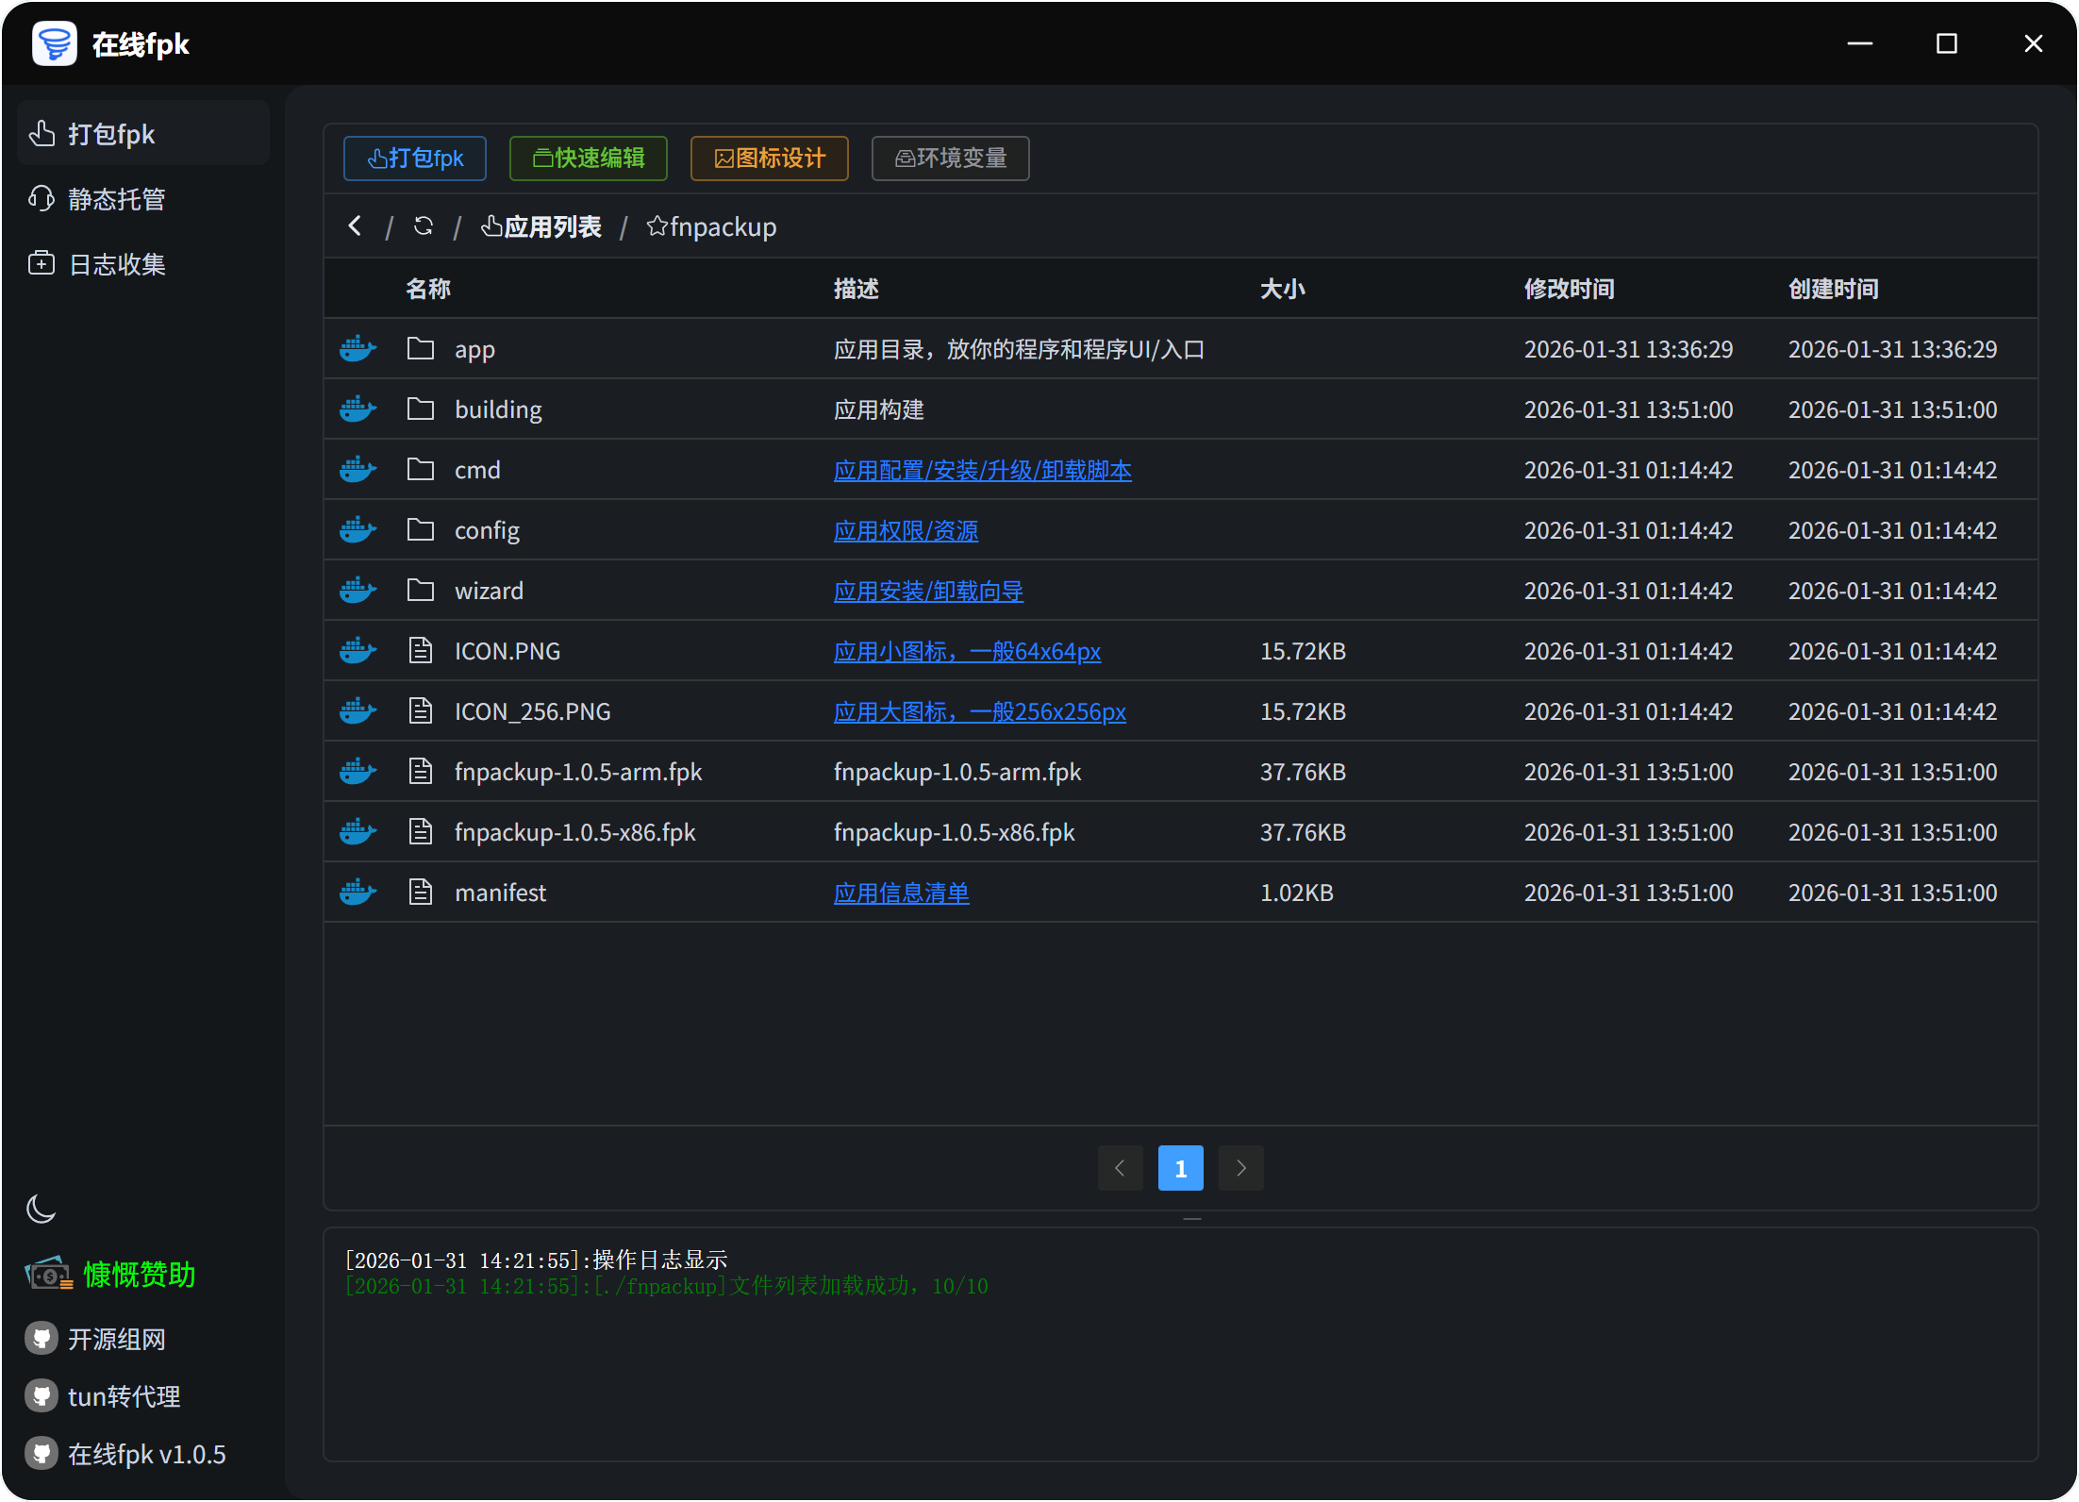Click the log panel resize handle
The height and width of the screenshot is (1502, 2079).
point(1191,1219)
